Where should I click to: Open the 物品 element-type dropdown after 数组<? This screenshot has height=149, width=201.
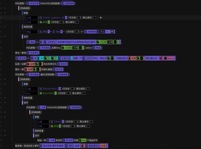click(61, 32)
